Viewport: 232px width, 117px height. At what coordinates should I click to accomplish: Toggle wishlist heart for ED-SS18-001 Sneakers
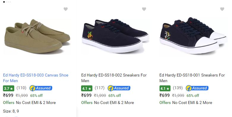click(222, 9)
